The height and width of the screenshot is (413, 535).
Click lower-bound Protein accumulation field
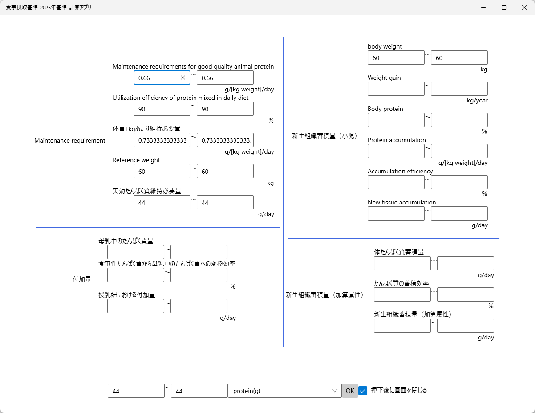(x=396, y=151)
